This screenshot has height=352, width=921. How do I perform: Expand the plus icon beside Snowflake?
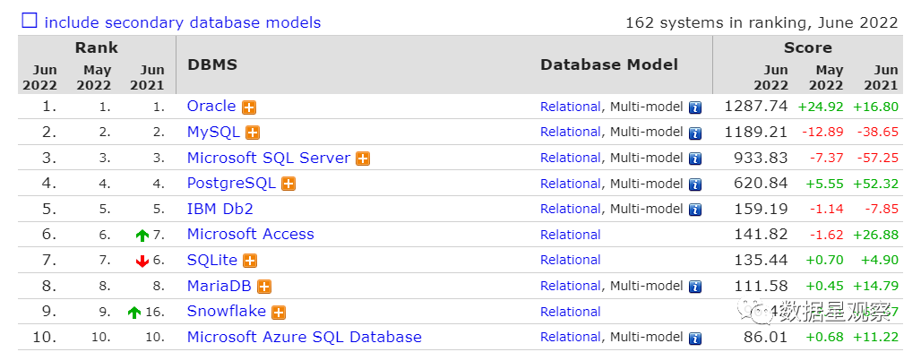click(x=279, y=312)
